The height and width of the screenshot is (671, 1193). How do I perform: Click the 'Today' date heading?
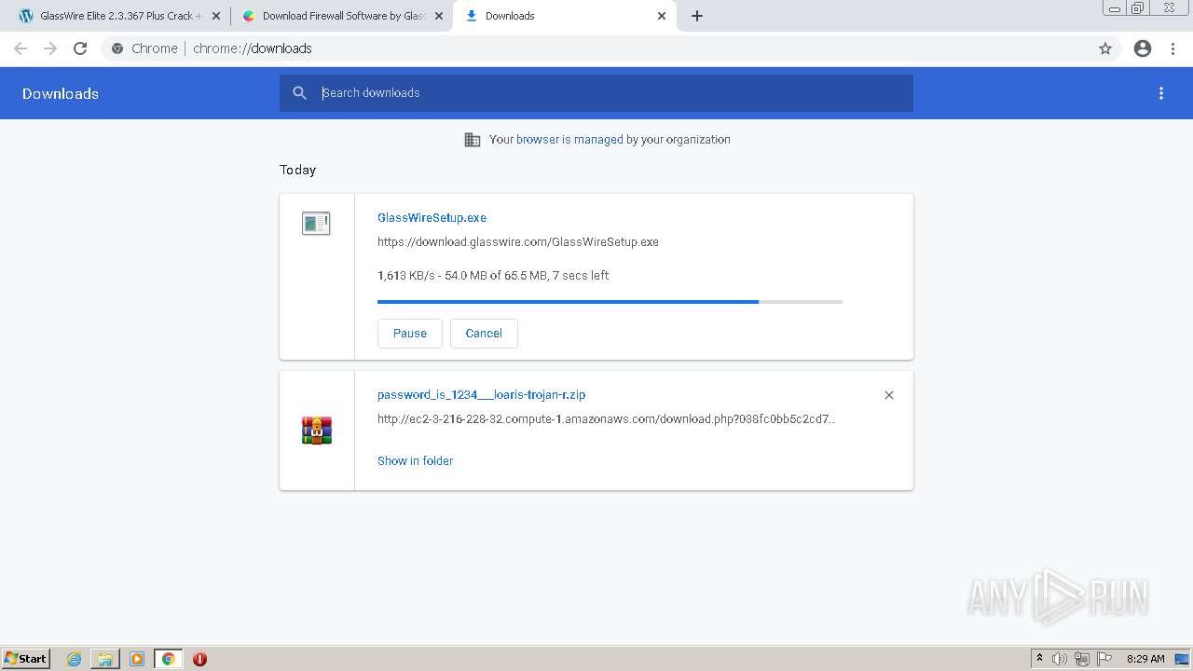pyautogui.click(x=297, y=170)
